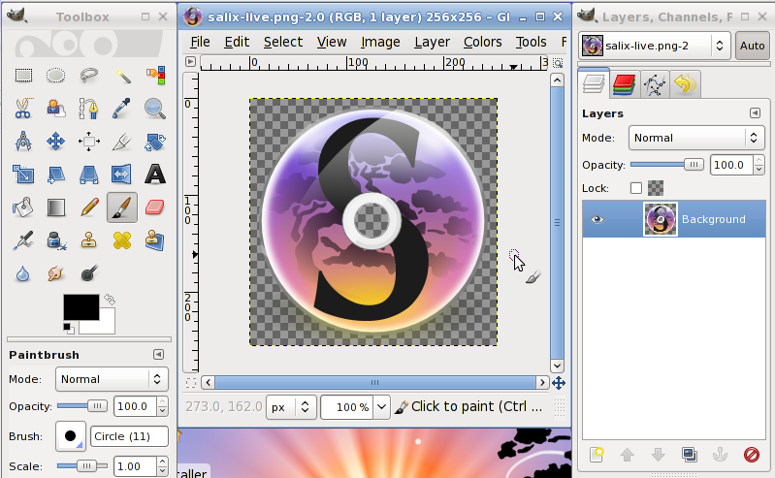This screenshot has width=775, height=478.
Task: Open the Layers dock tab menu arrow
Action: coord(755,113)
